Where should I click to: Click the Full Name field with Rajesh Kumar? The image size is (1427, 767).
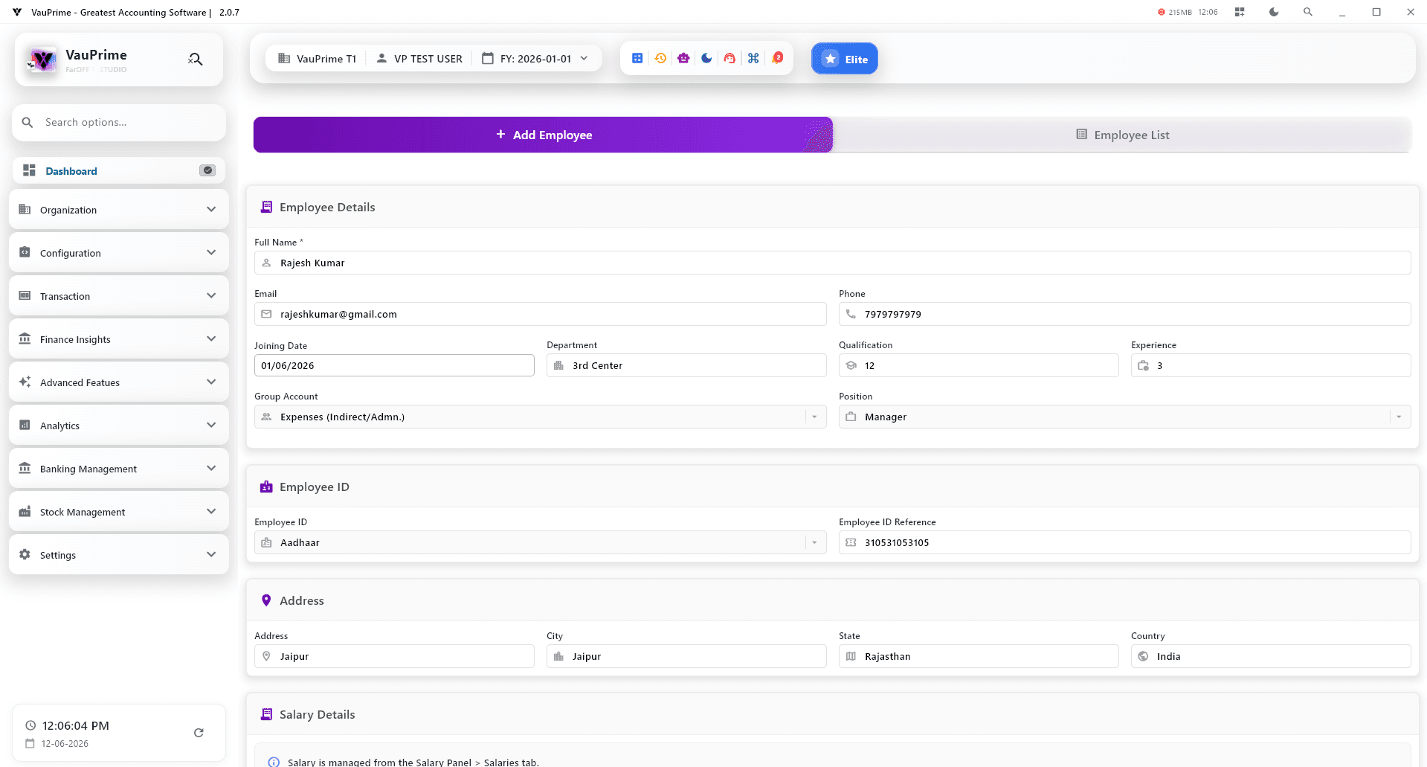(x=832, y=263)
